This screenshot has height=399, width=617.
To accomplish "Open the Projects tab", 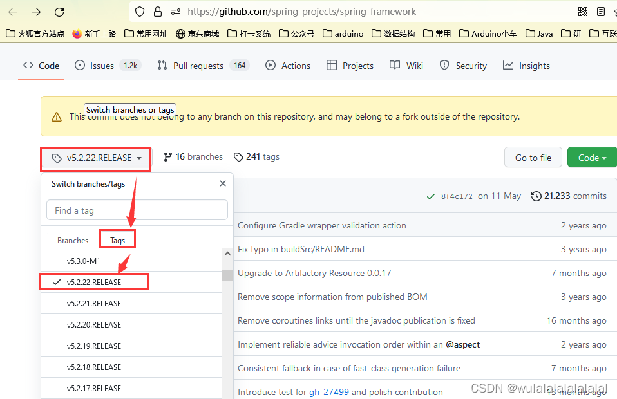I will (350, 66).
